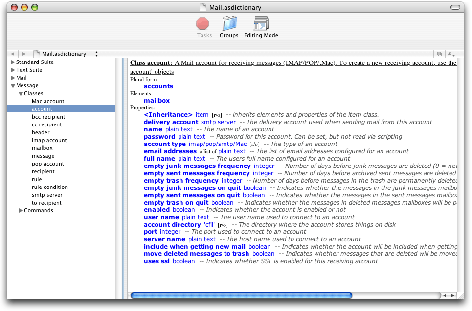
Task: Select the mailbox class in the sidebar
Action: (42, 148)
